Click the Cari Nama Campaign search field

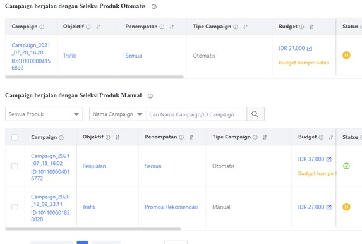(196, 114)
